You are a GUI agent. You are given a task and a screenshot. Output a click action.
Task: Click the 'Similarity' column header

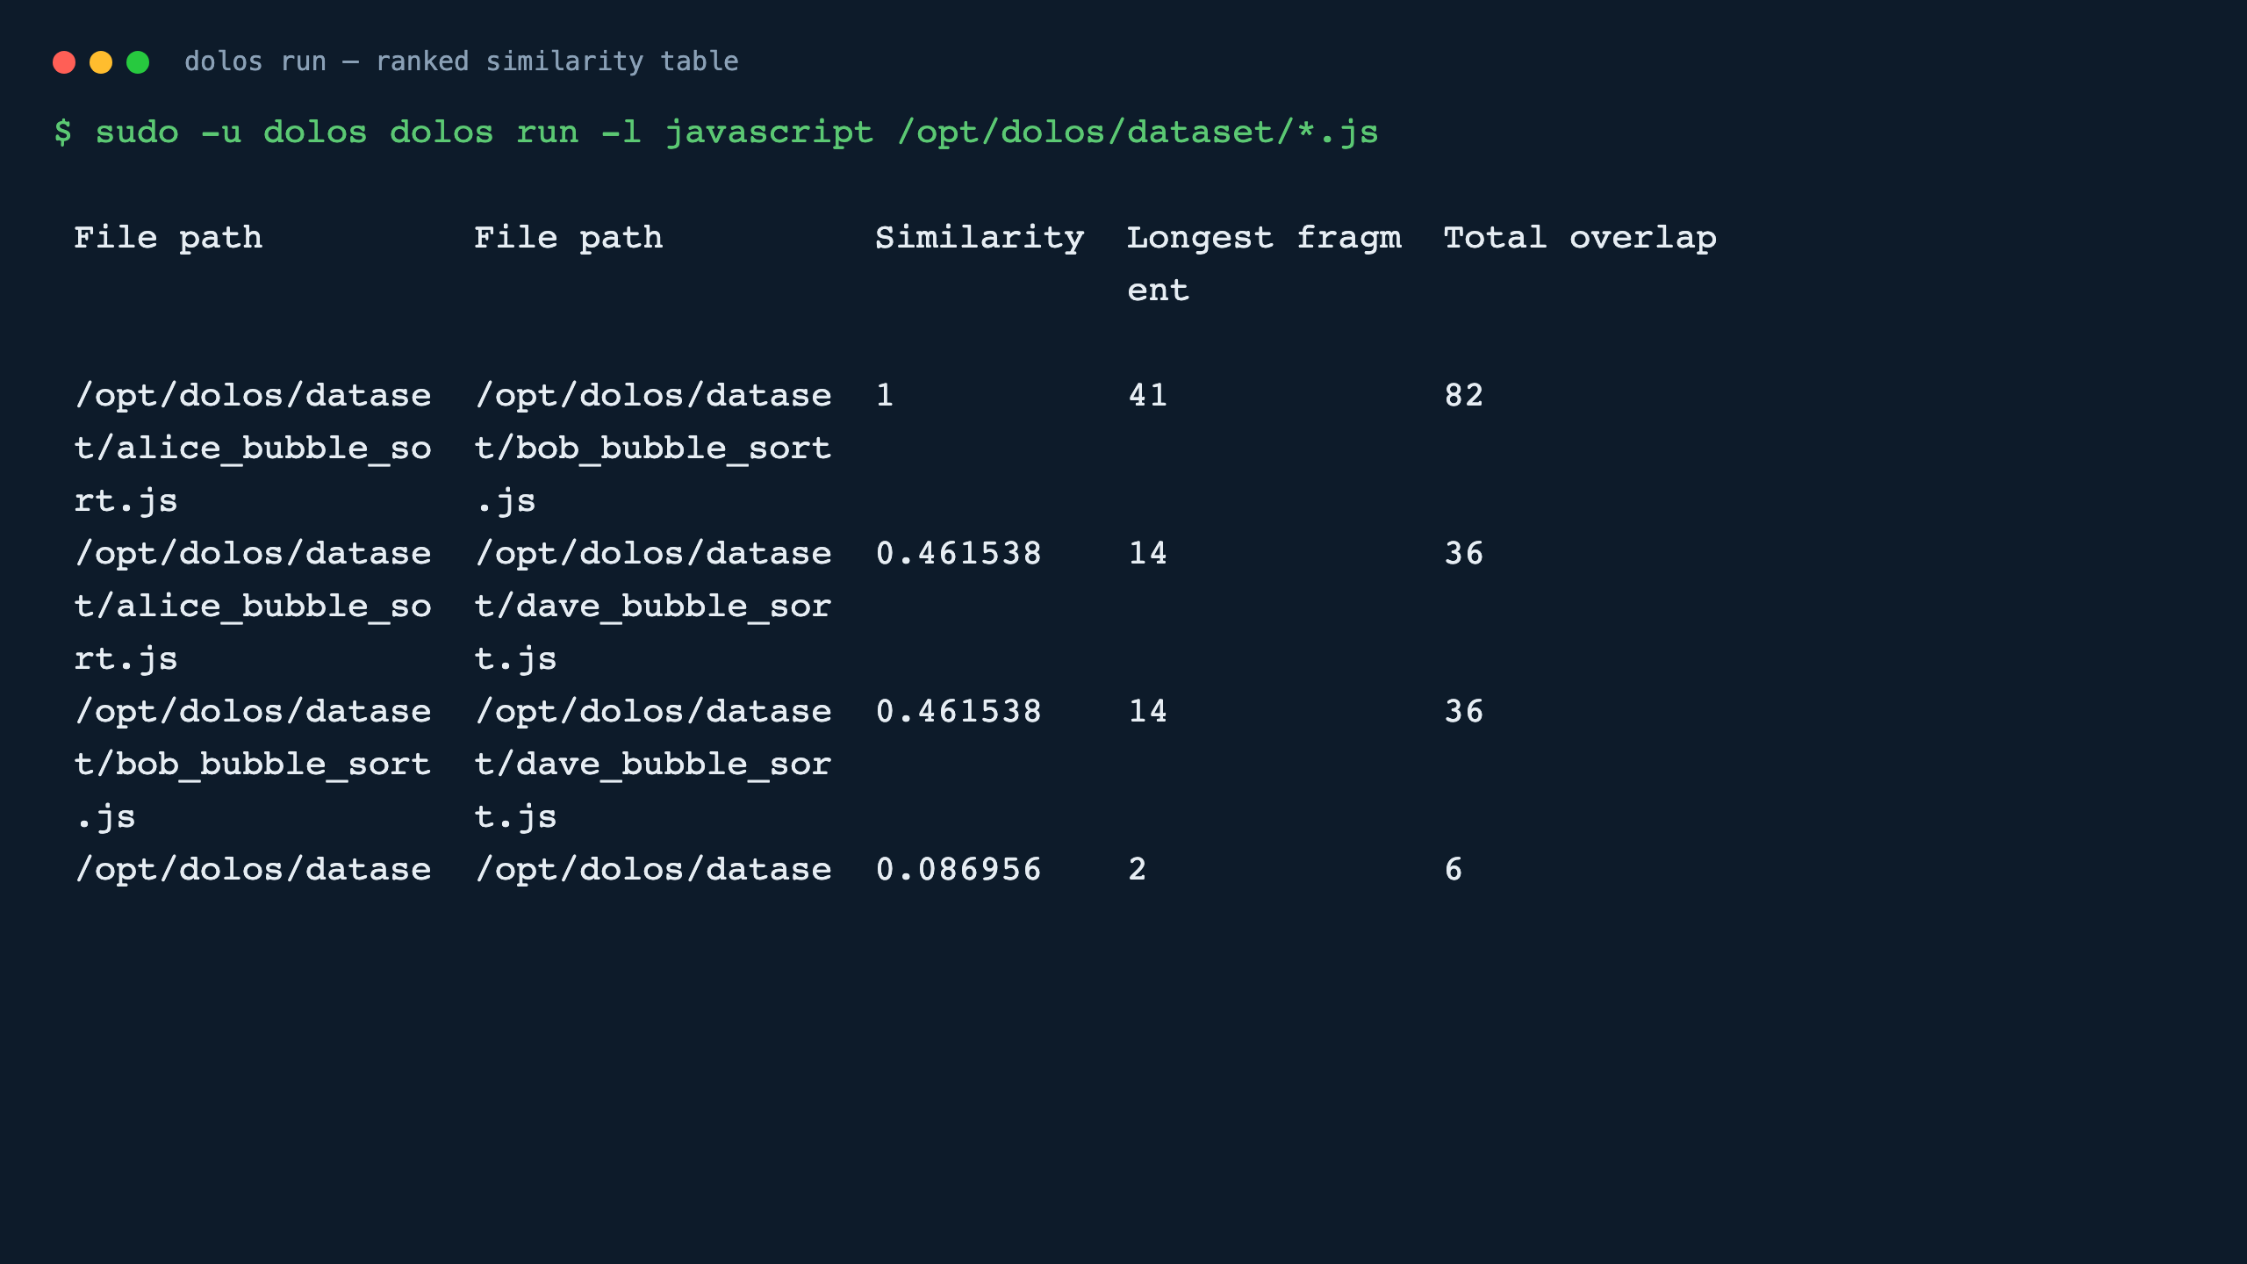pyautogui.click(x=980, y=238)
